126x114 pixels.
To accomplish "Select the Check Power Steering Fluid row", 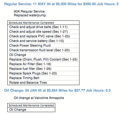I will tap(43, 46).
